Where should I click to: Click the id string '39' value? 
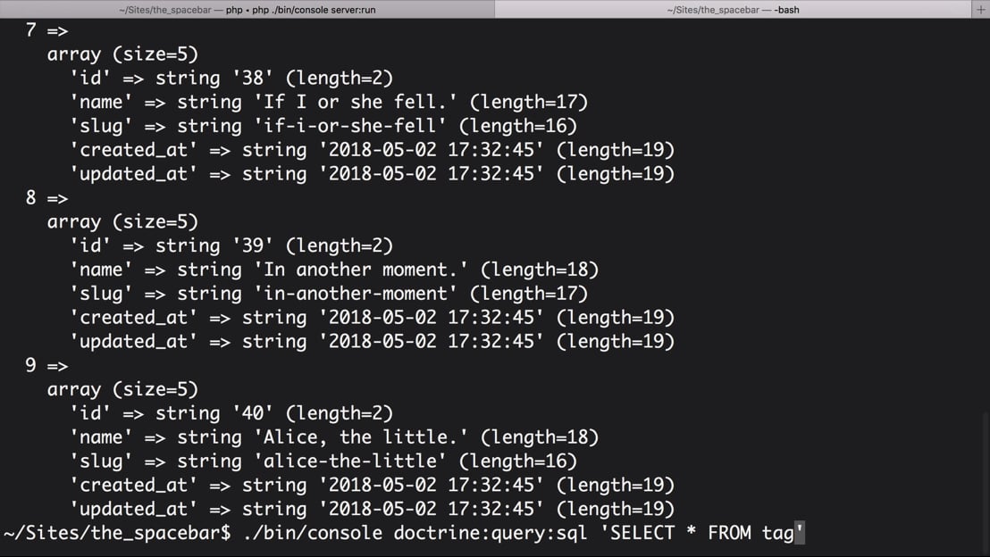pyautogui.click(x=253, y=246)
